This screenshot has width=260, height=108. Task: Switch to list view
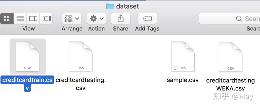20,18
